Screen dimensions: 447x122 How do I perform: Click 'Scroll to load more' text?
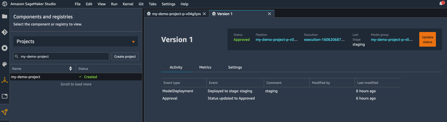76,84
